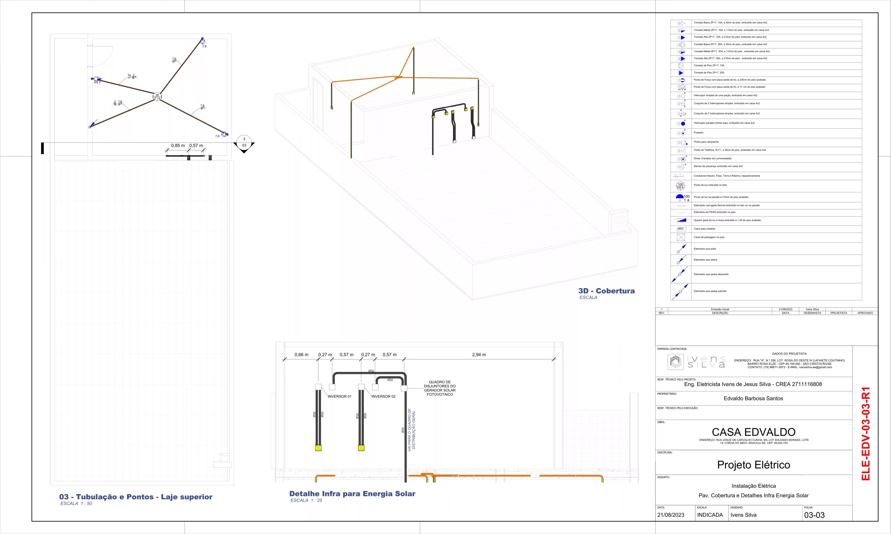The height and width of the screenshot is (534, 891).
Task: Click the 'Edvaldo Barbosa Santos' owner name
Action: pyautogui.click(x=753, y=399)
